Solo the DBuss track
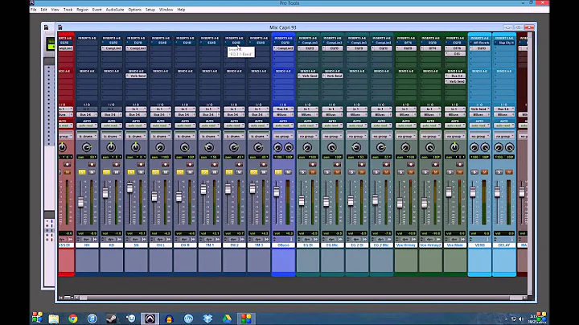Screen dimensions: 579x325 [278, 172]
